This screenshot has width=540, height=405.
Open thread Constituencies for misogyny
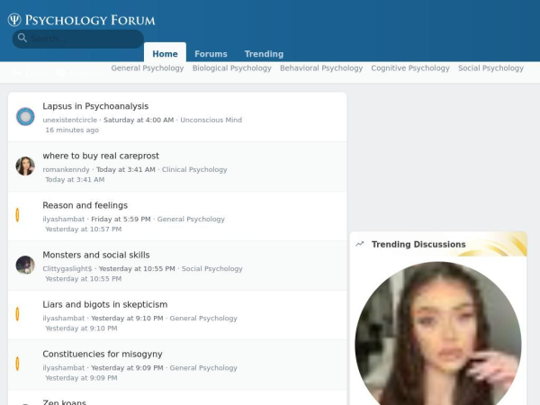point(103,354)
